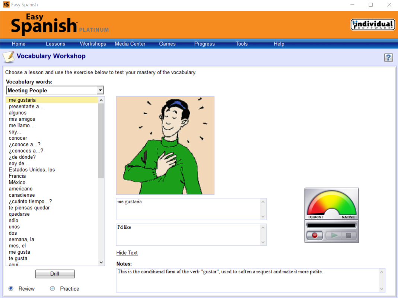The image size is (398, 298).
Task: Select 'presentarte a...' in vocabulary list
Action: pos(52,107)
